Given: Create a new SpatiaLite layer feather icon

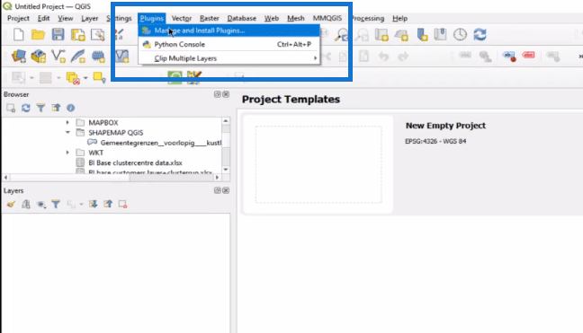Looking at the screenshot, I should pyautogui.click(x=78, y=56).
